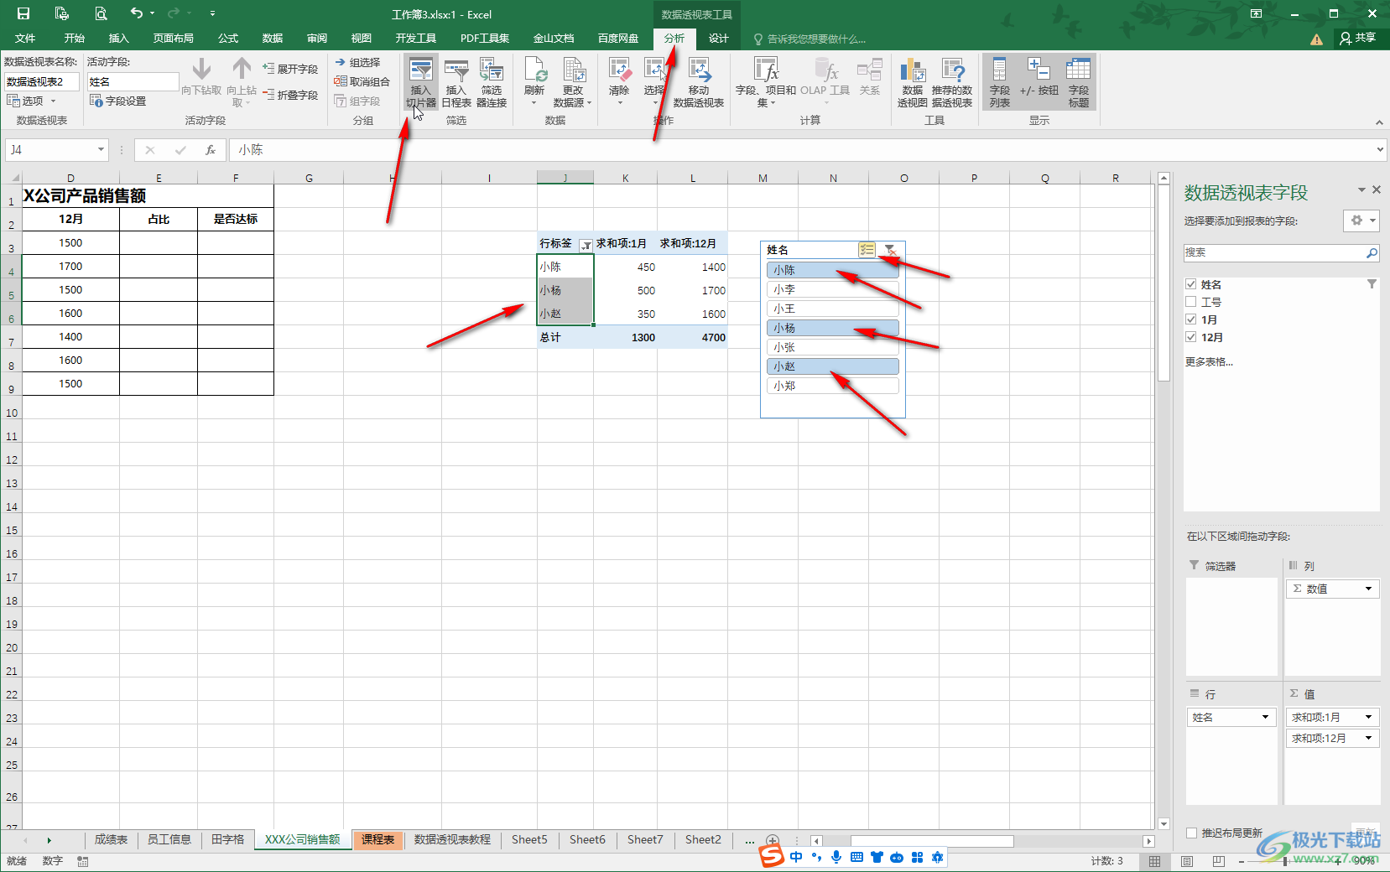Expand the formula bar

click(1380, 150)
